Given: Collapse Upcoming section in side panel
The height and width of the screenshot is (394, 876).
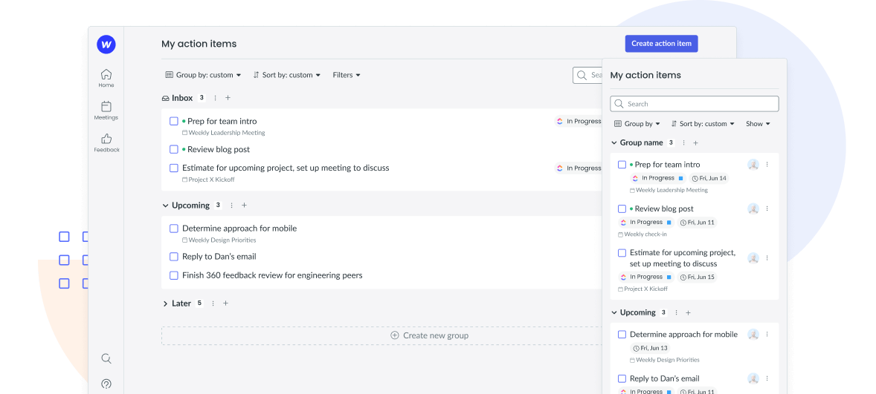Looking at the screenshot, I should [x=614, y=313].
